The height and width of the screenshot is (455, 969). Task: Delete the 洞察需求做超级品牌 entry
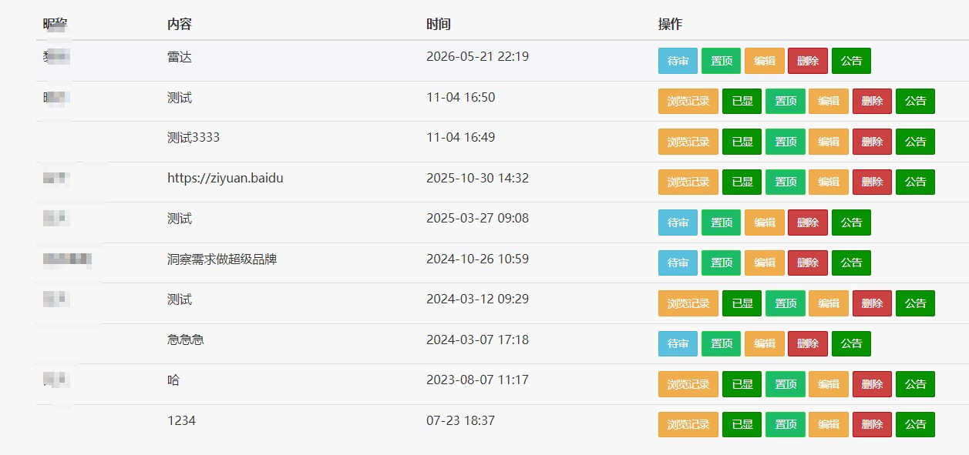pyautogui.click(x=808, y=263)
